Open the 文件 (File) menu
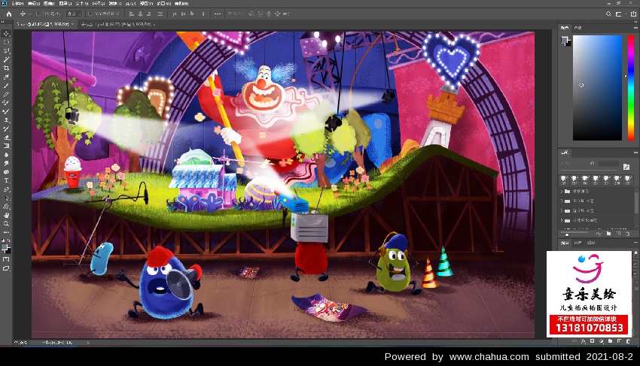 coord(17,3)
